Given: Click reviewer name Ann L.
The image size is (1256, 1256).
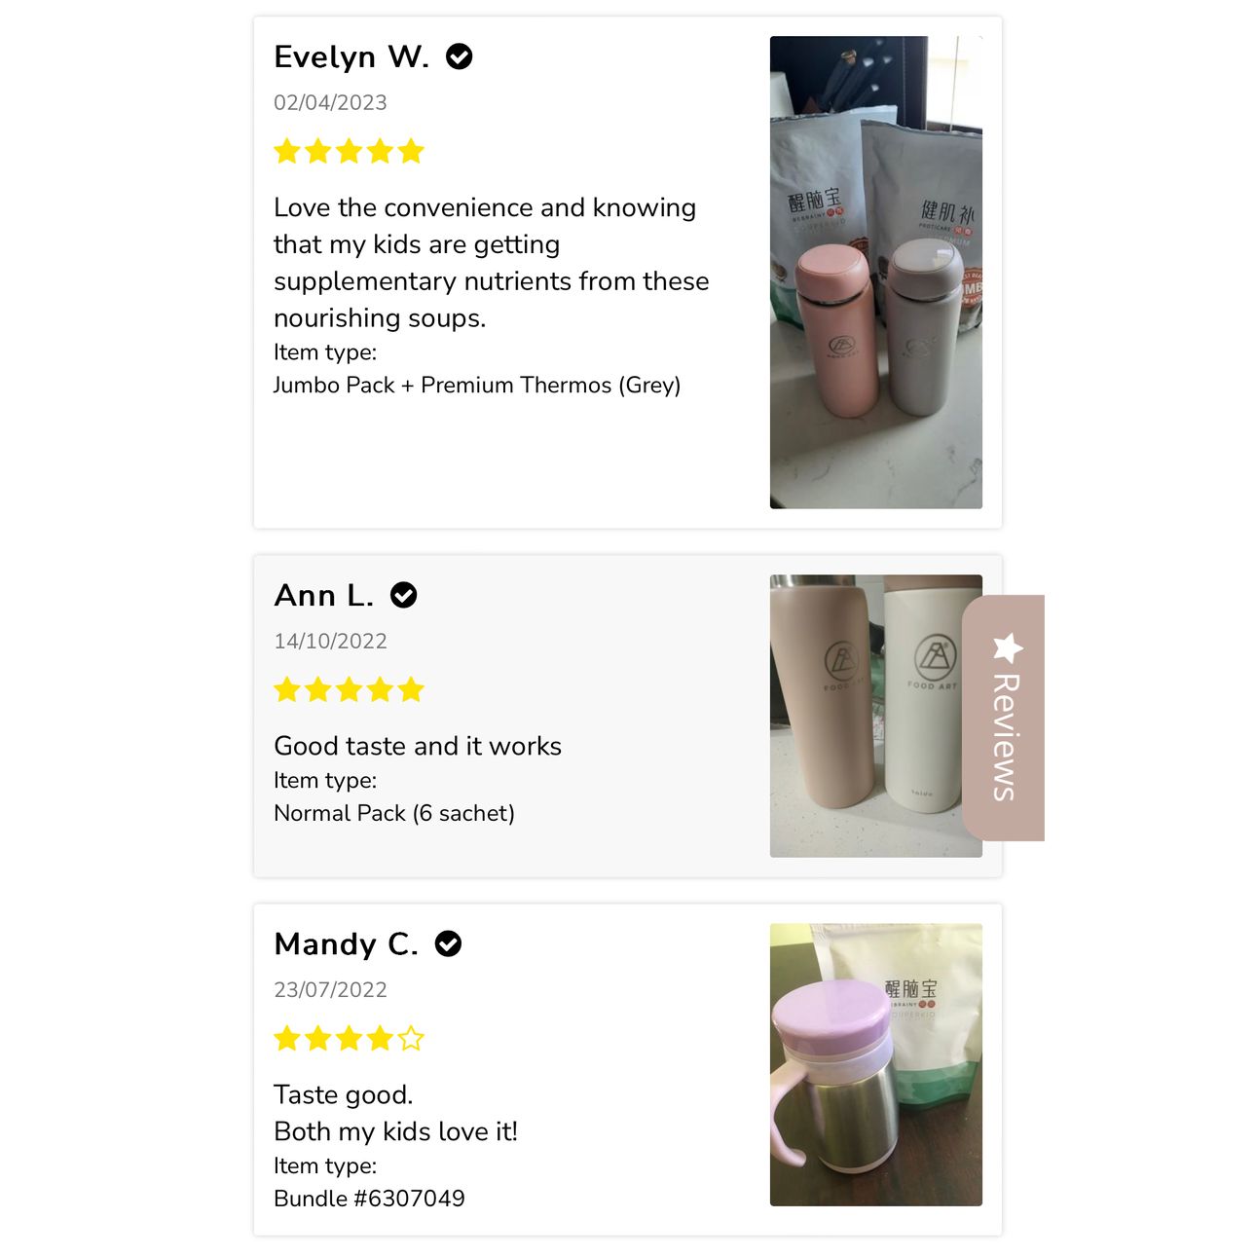Looking at the screenshot, I should tap(324, 595).
